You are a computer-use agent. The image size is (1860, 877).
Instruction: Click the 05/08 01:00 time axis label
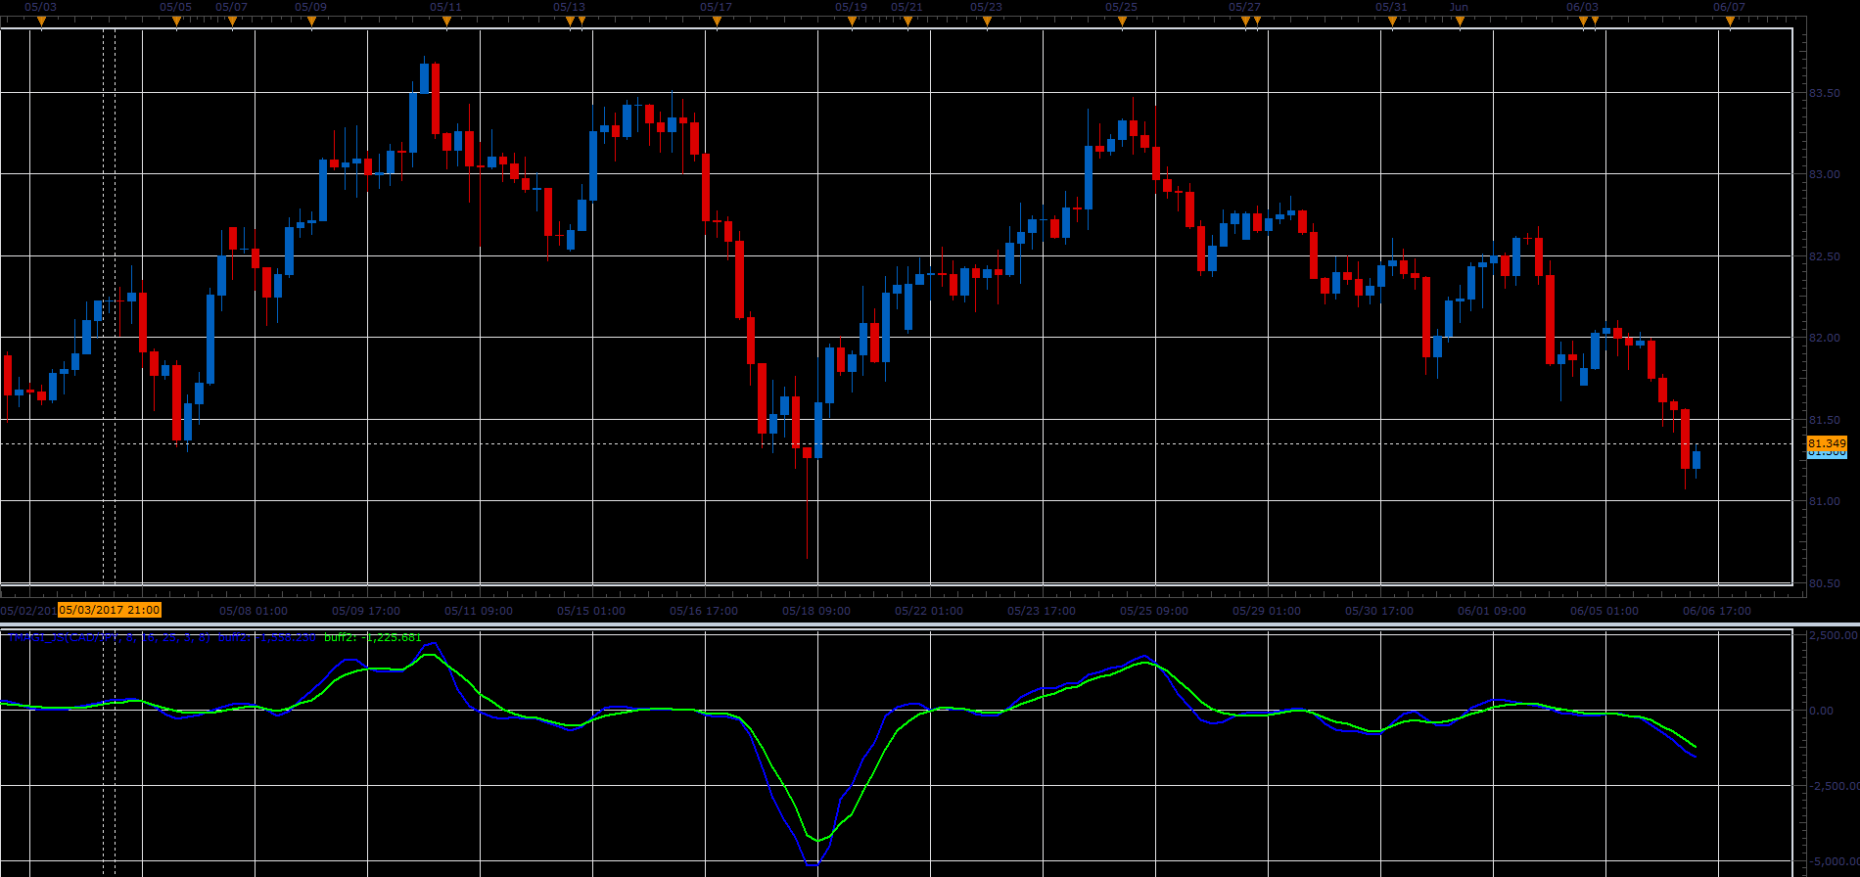coord(254,611)
